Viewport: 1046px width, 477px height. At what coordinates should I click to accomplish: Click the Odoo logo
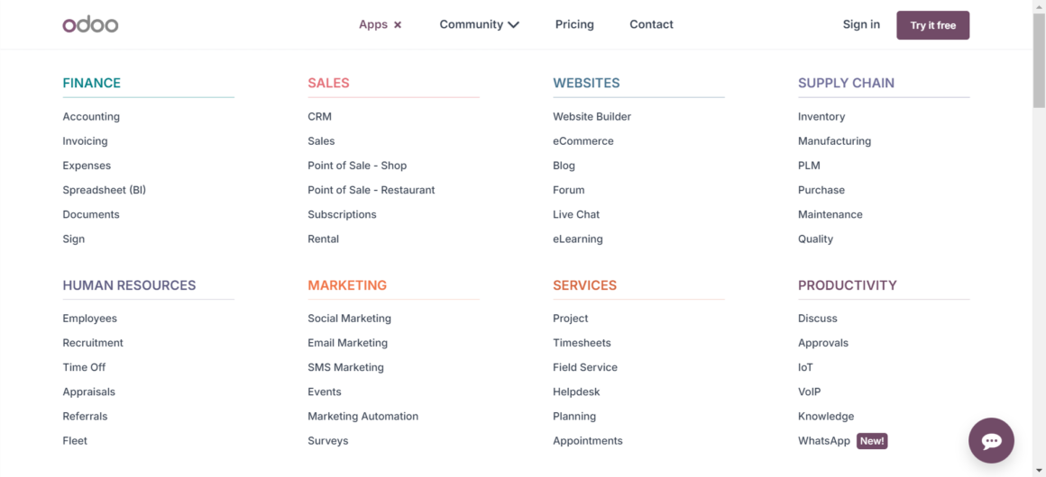click(x=90, y=24)
